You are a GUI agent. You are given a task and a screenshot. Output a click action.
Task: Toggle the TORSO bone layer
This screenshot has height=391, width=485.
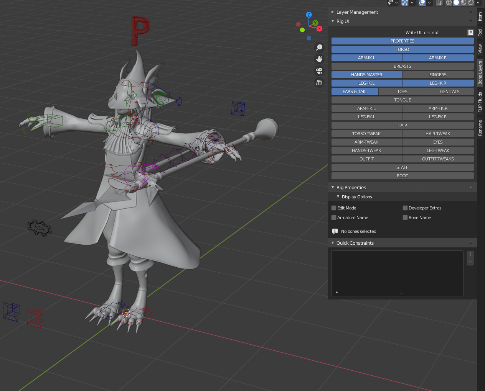tap(402, 49)
